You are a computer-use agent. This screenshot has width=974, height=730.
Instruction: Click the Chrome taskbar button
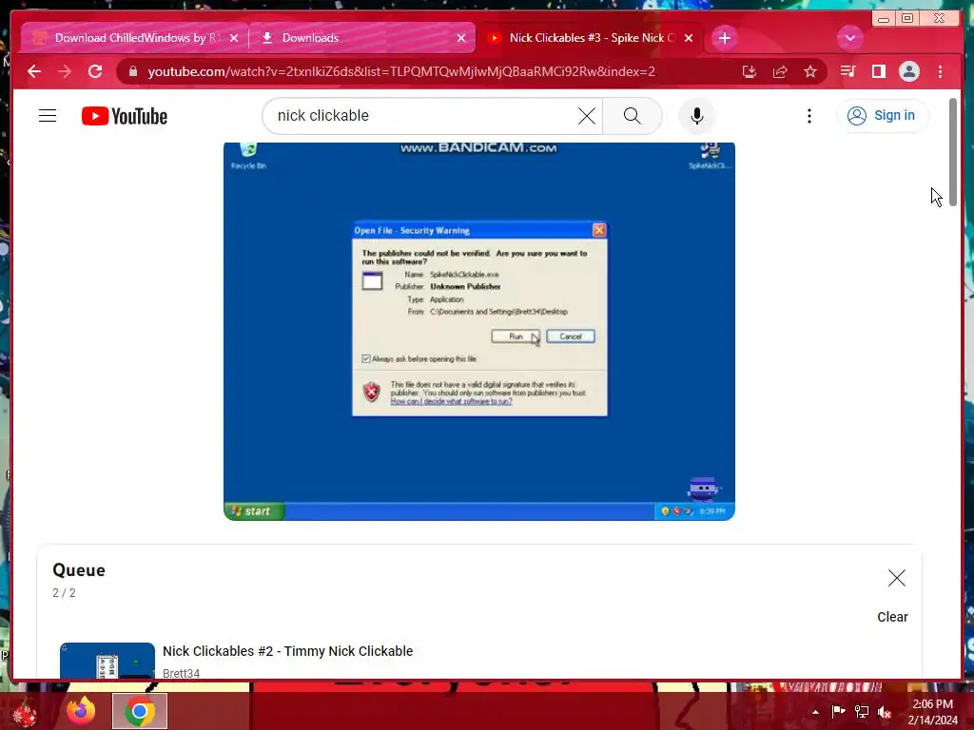point(140,711)
